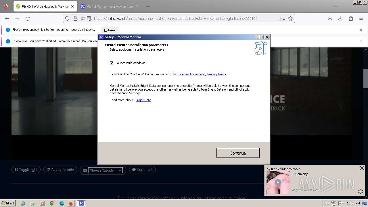Bookmark this page with star icon
Screen dimensions: 368x207
click(290, 18)
